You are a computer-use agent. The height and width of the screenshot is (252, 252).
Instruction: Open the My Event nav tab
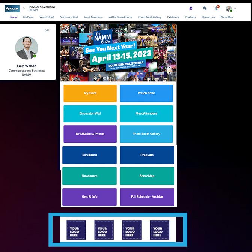pyautogui.click(x=29, y=17)
